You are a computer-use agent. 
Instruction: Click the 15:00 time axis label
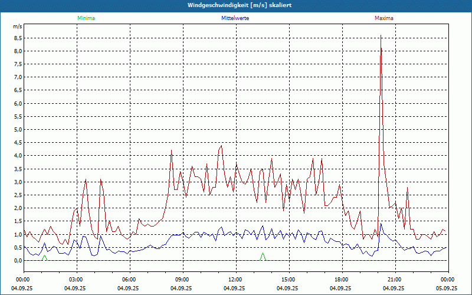[289, 280]
